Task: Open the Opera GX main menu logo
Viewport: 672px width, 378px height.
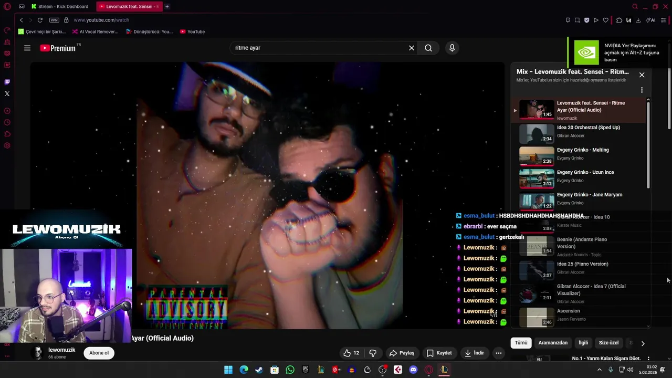Action: (x=7, y=6)
